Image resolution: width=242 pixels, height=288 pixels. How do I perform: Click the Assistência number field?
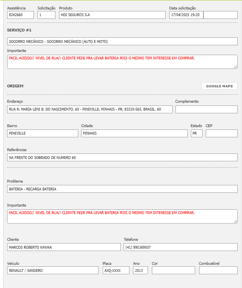pos(20,15)
